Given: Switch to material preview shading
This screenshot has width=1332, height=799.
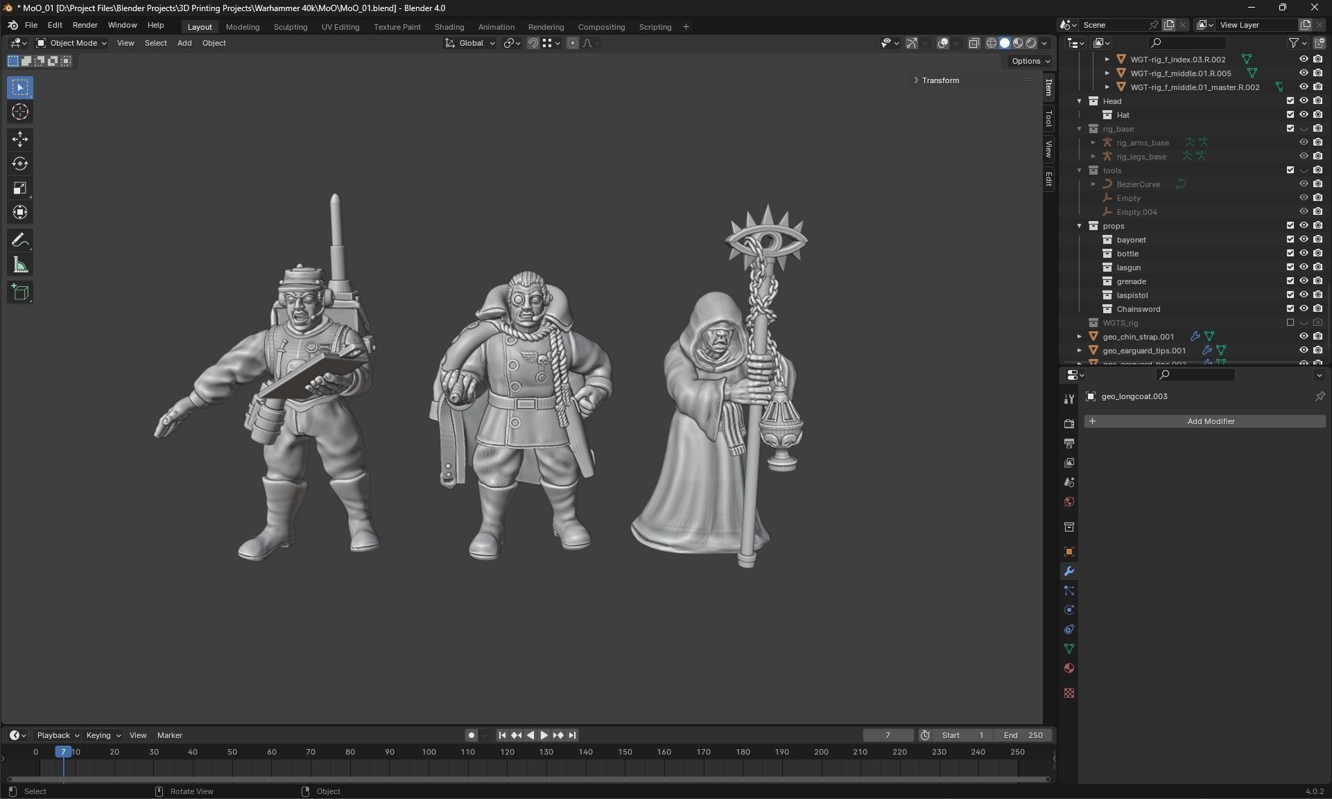Looking at the screenshot, I should coord(1018,43).
